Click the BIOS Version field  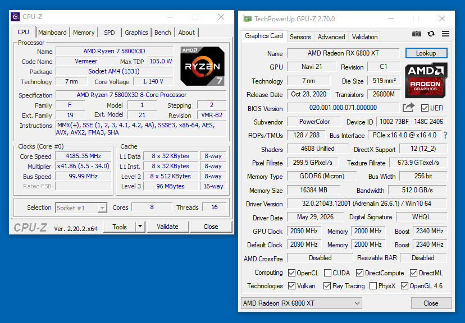click(x=343, y=108)
